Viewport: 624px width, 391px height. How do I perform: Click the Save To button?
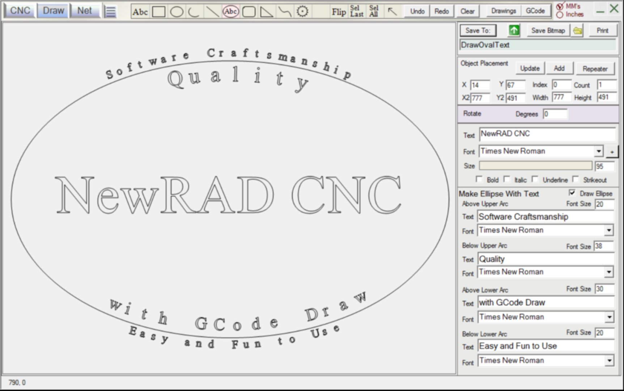(478, 30)
